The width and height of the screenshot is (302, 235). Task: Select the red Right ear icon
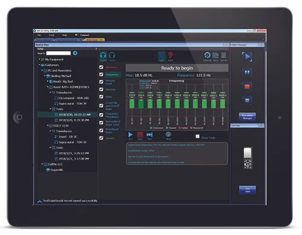coord(170,55)
